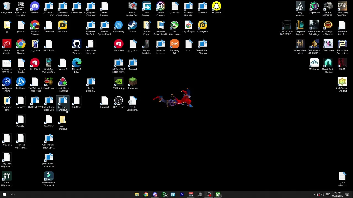Select the Mrson - Chrome profile shortcut
Image resolution: width=353 pixels, height=198 pixels.
click(35, 28)
